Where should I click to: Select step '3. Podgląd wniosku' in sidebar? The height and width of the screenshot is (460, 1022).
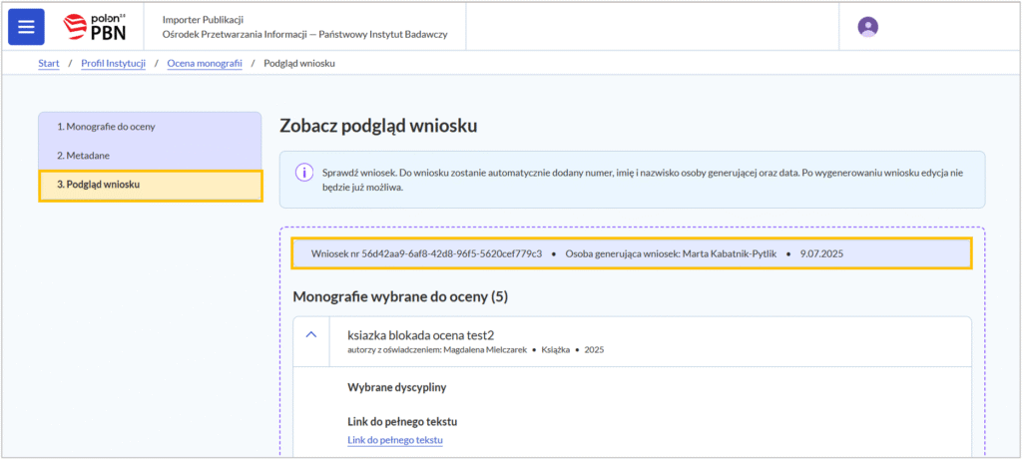coord(98,185)
